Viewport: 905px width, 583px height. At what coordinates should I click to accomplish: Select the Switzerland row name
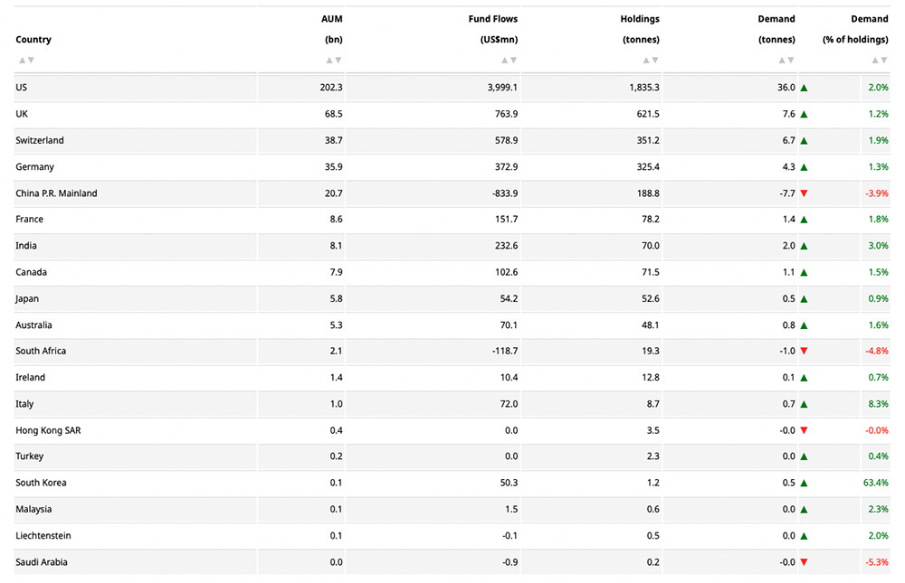click(x=40, y=141)
